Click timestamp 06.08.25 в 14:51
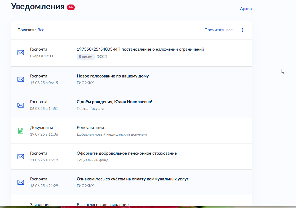 pyautogui.click(x=44, y=109)
